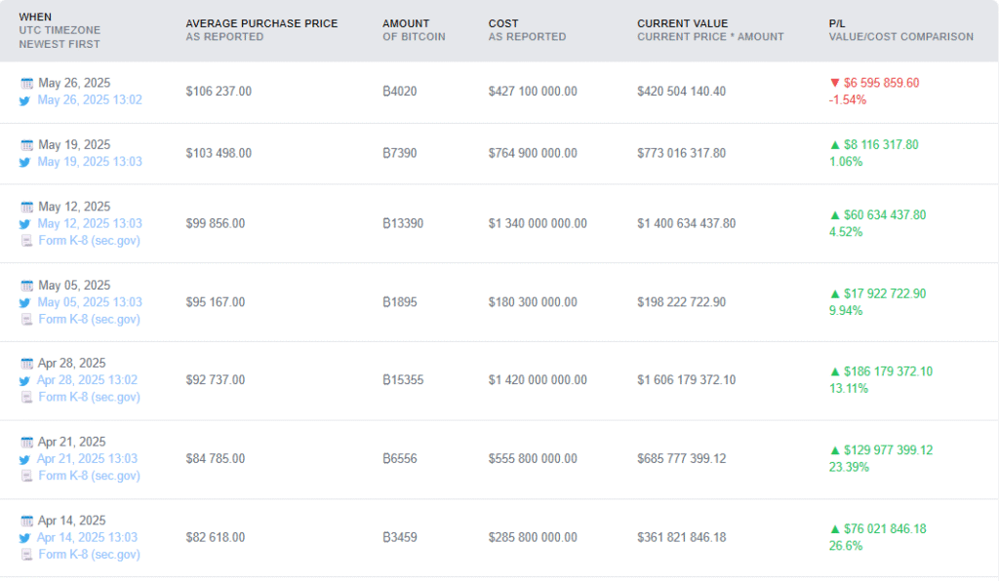The height and width of the screenshot is (581, 999).
Task: Click the calendar icon beside May 26, 2025
Action: [26, 84]
